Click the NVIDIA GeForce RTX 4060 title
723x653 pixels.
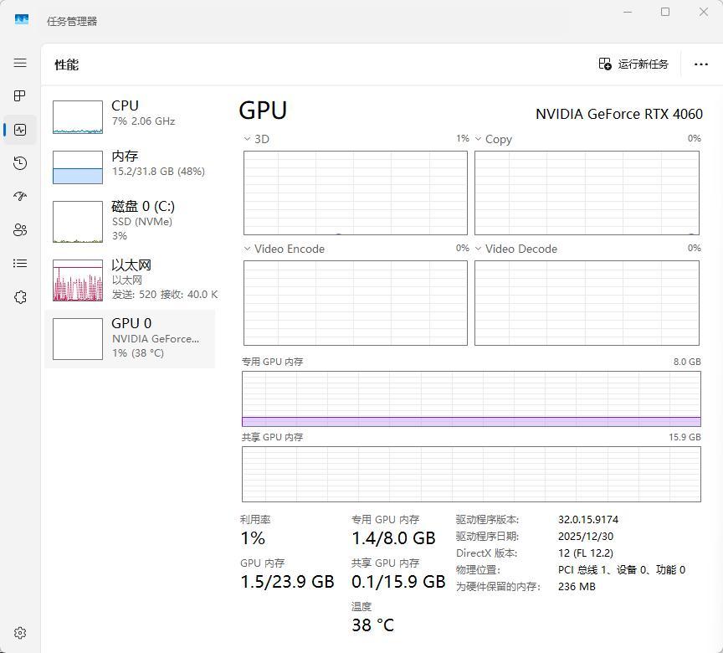point(618,114)
